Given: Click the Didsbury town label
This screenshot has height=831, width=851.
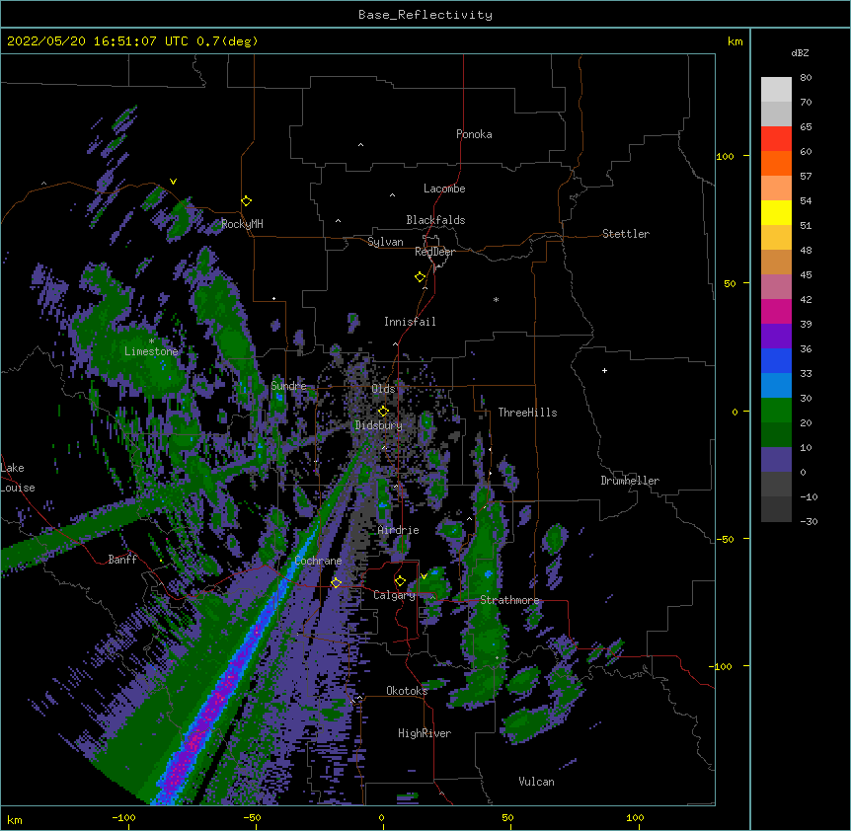Looking at the screenshot, I should (x=378, y=425).
